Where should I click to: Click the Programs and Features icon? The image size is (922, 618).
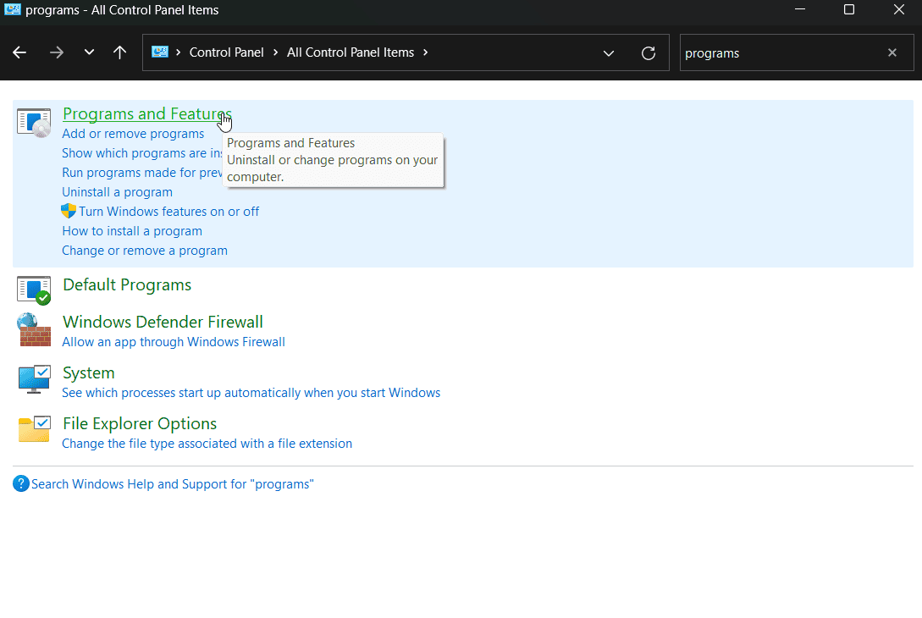pyautogui.click(x=34, y=123)
